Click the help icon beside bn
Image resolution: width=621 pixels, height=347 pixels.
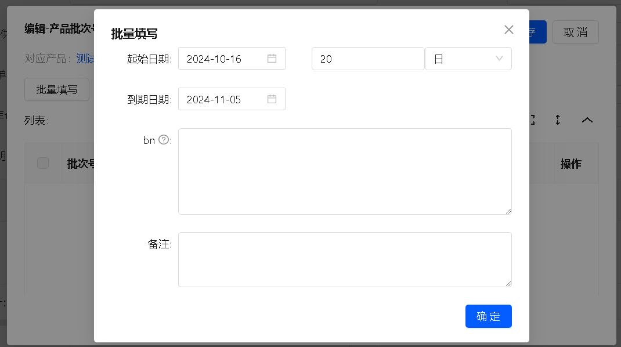pos(164,140)
